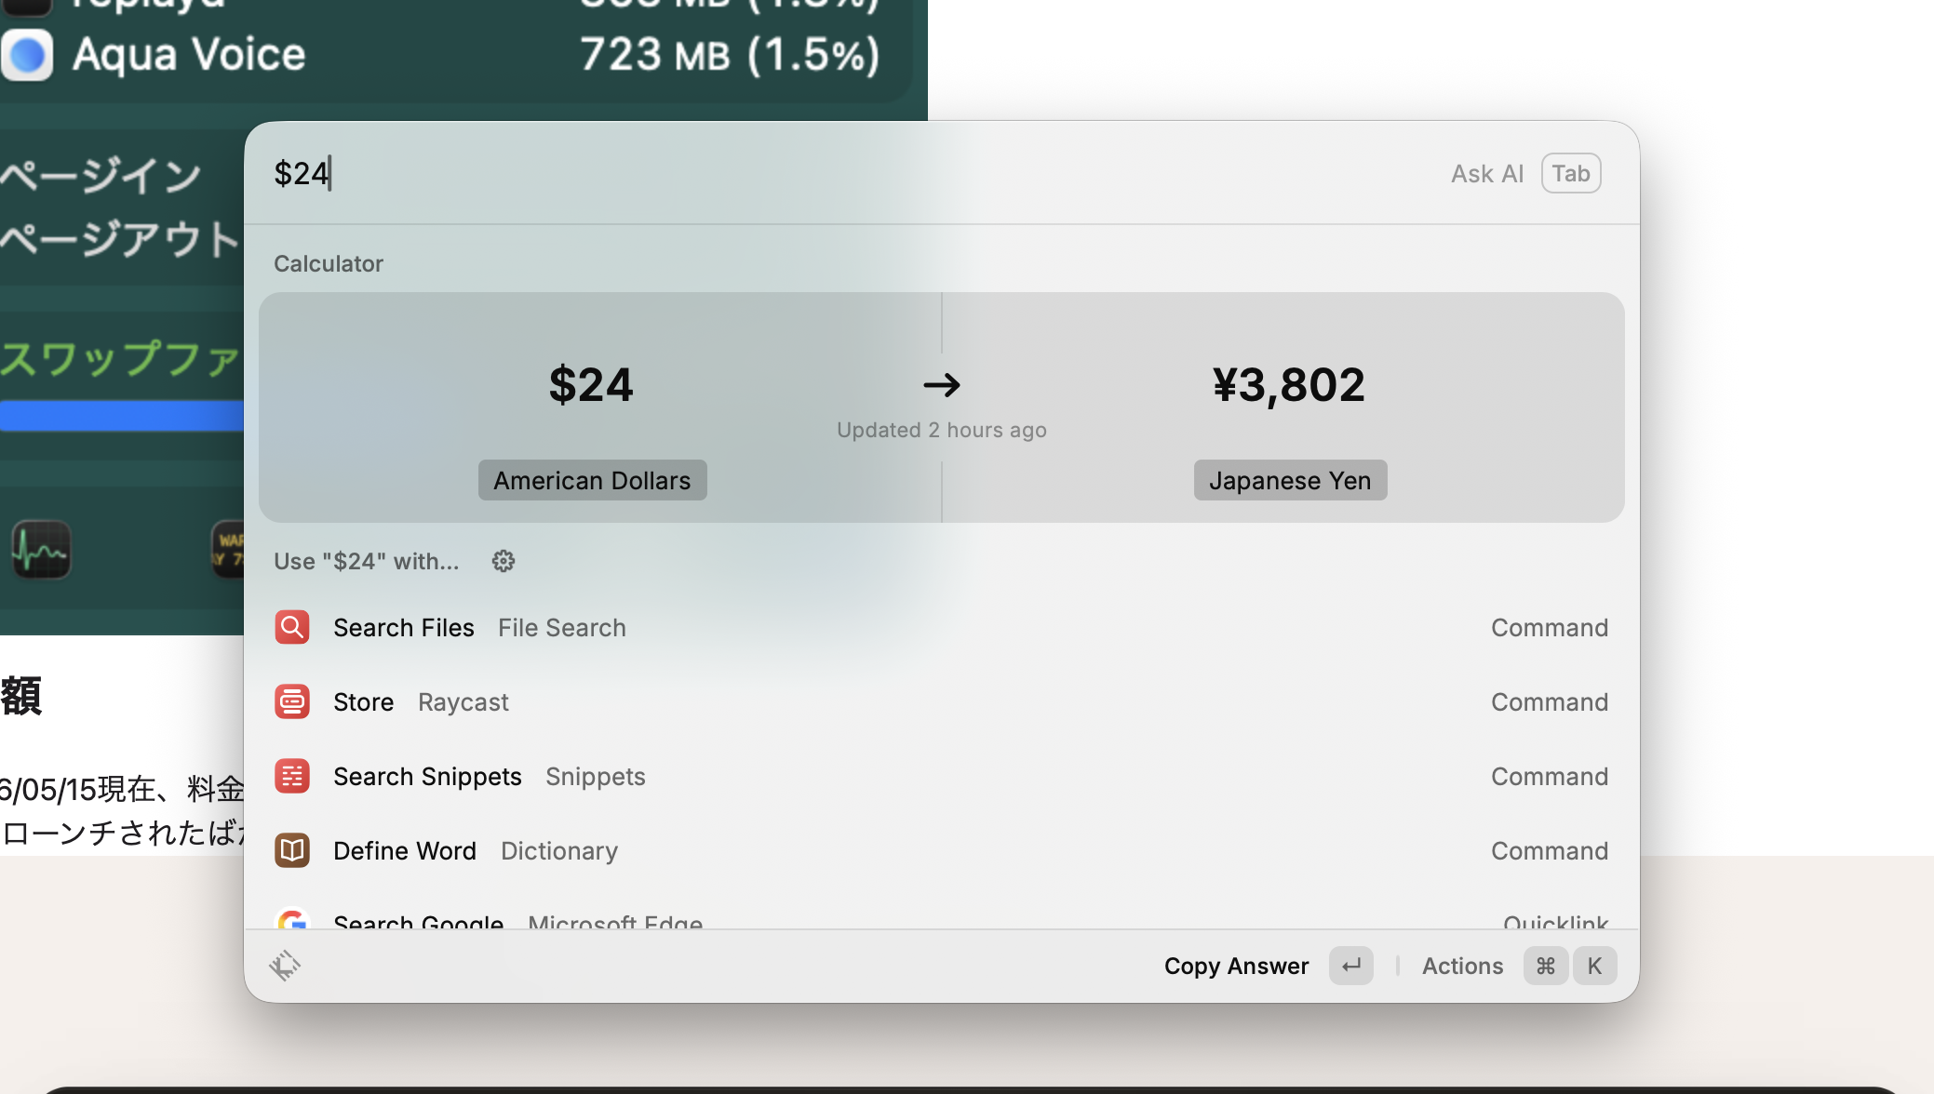
Task: Click the ¥3,802 converted result
Action: pyautogui.click(x=1289, y=385)
